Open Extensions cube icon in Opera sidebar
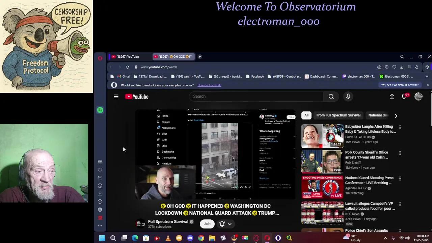432x243 pixels. pos(100,201)
